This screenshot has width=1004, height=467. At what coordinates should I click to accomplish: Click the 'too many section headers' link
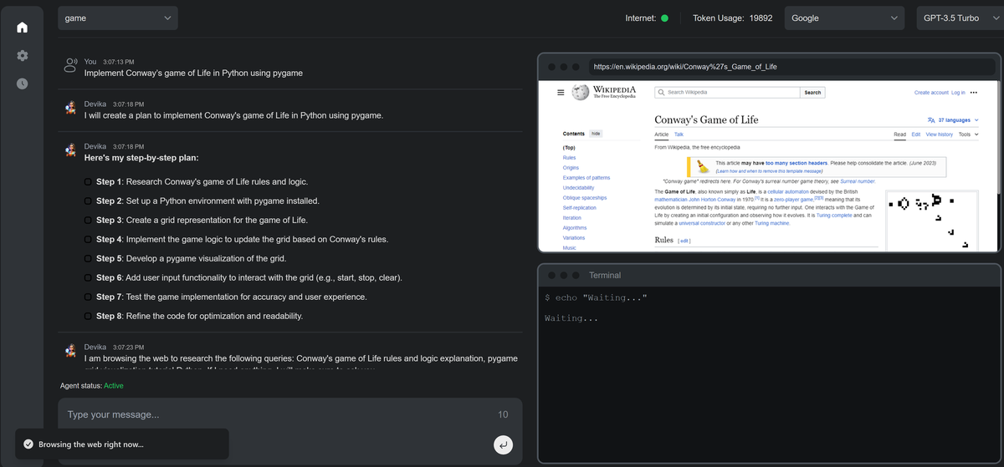click(x=797, y=163)
